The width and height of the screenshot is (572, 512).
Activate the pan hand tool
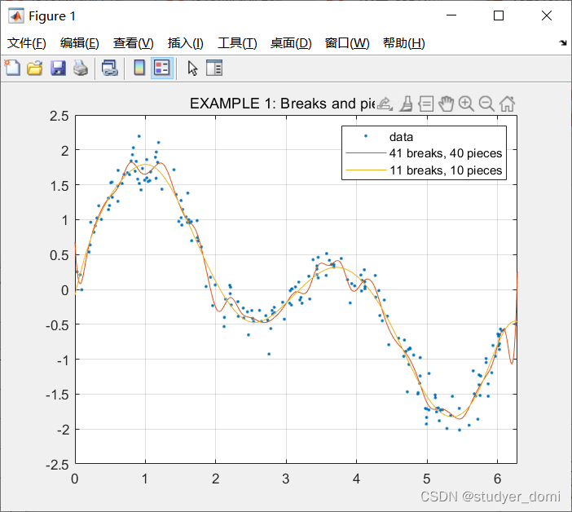pos(447,104)
